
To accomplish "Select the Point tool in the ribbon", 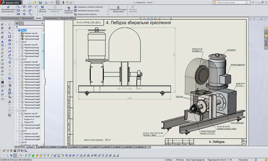I will click(36, 7).
